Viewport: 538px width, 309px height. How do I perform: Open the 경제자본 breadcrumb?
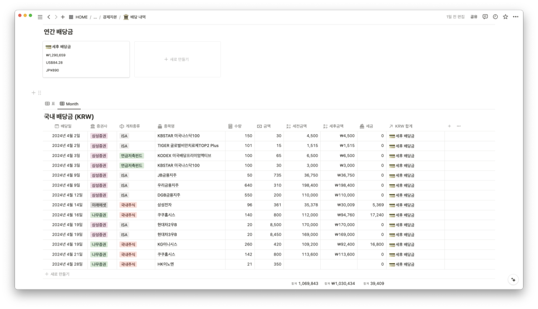click(110, 17)
